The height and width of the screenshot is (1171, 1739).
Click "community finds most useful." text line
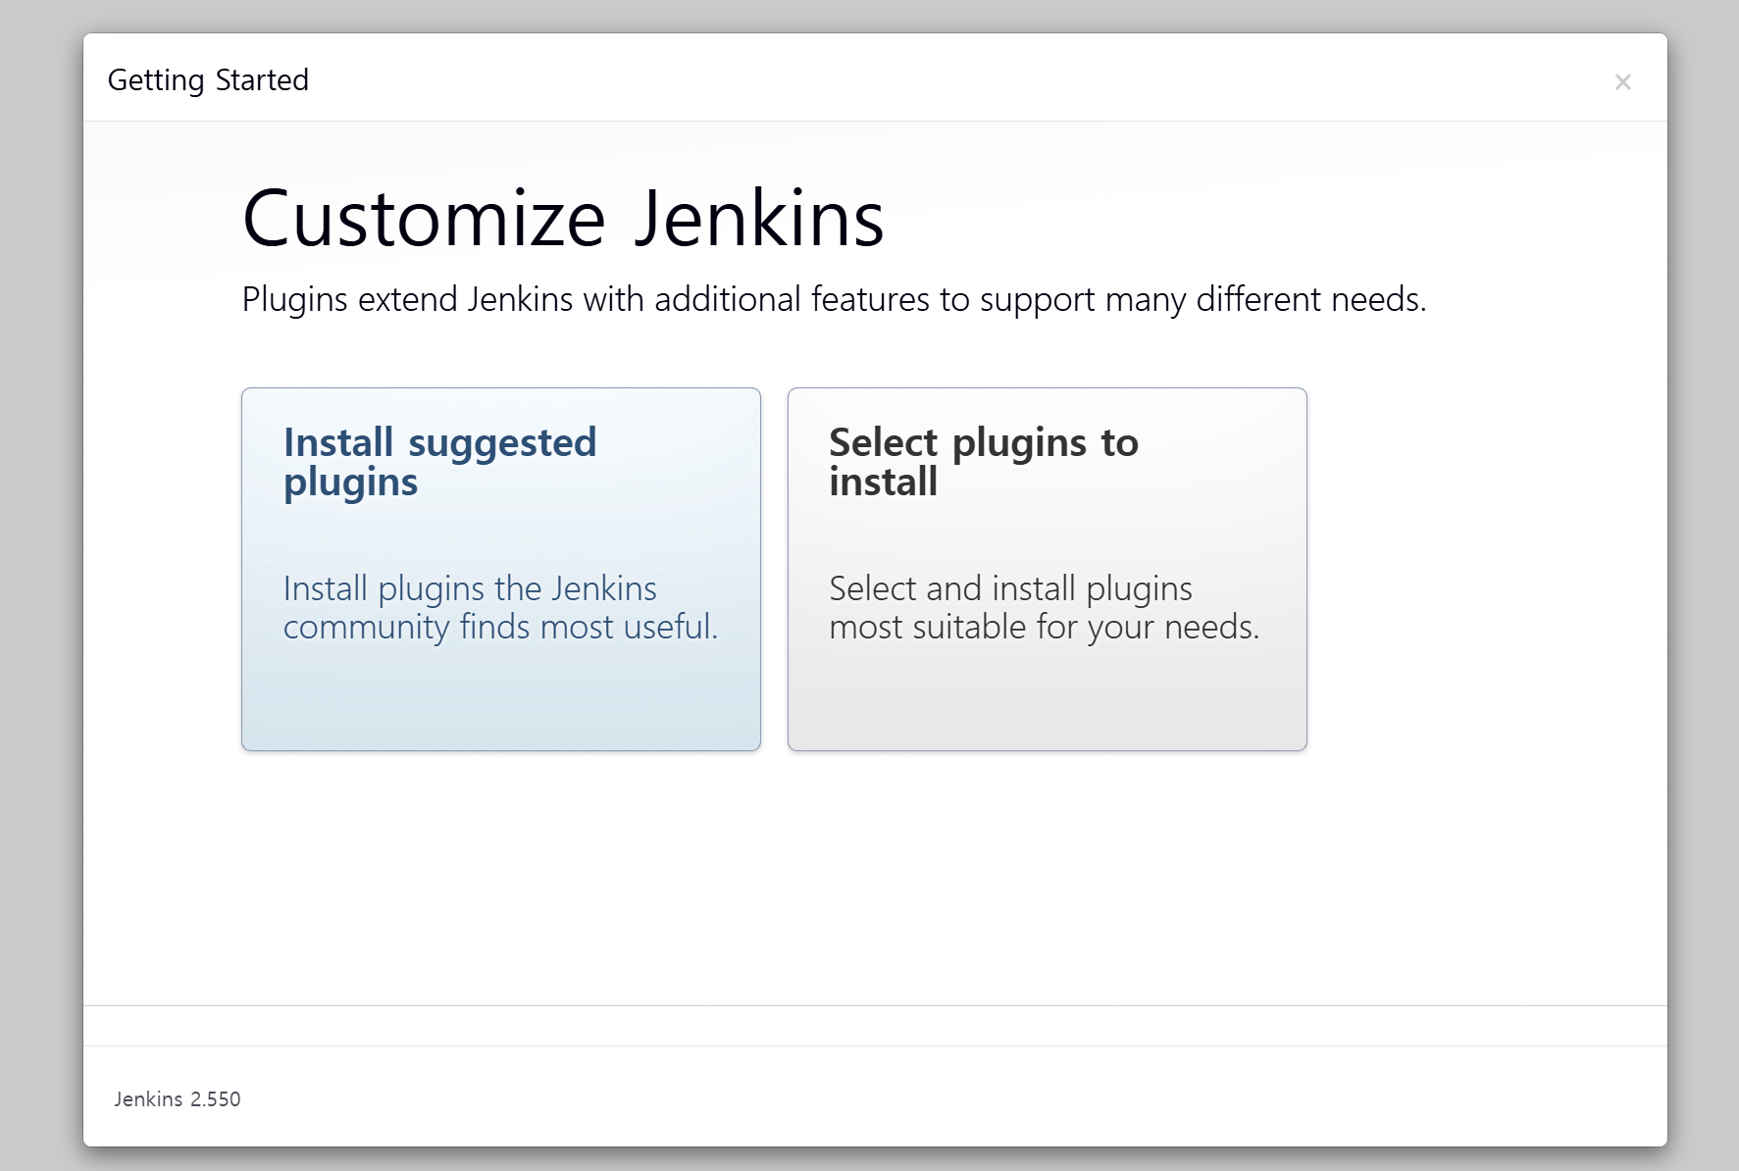coord(500,627)
